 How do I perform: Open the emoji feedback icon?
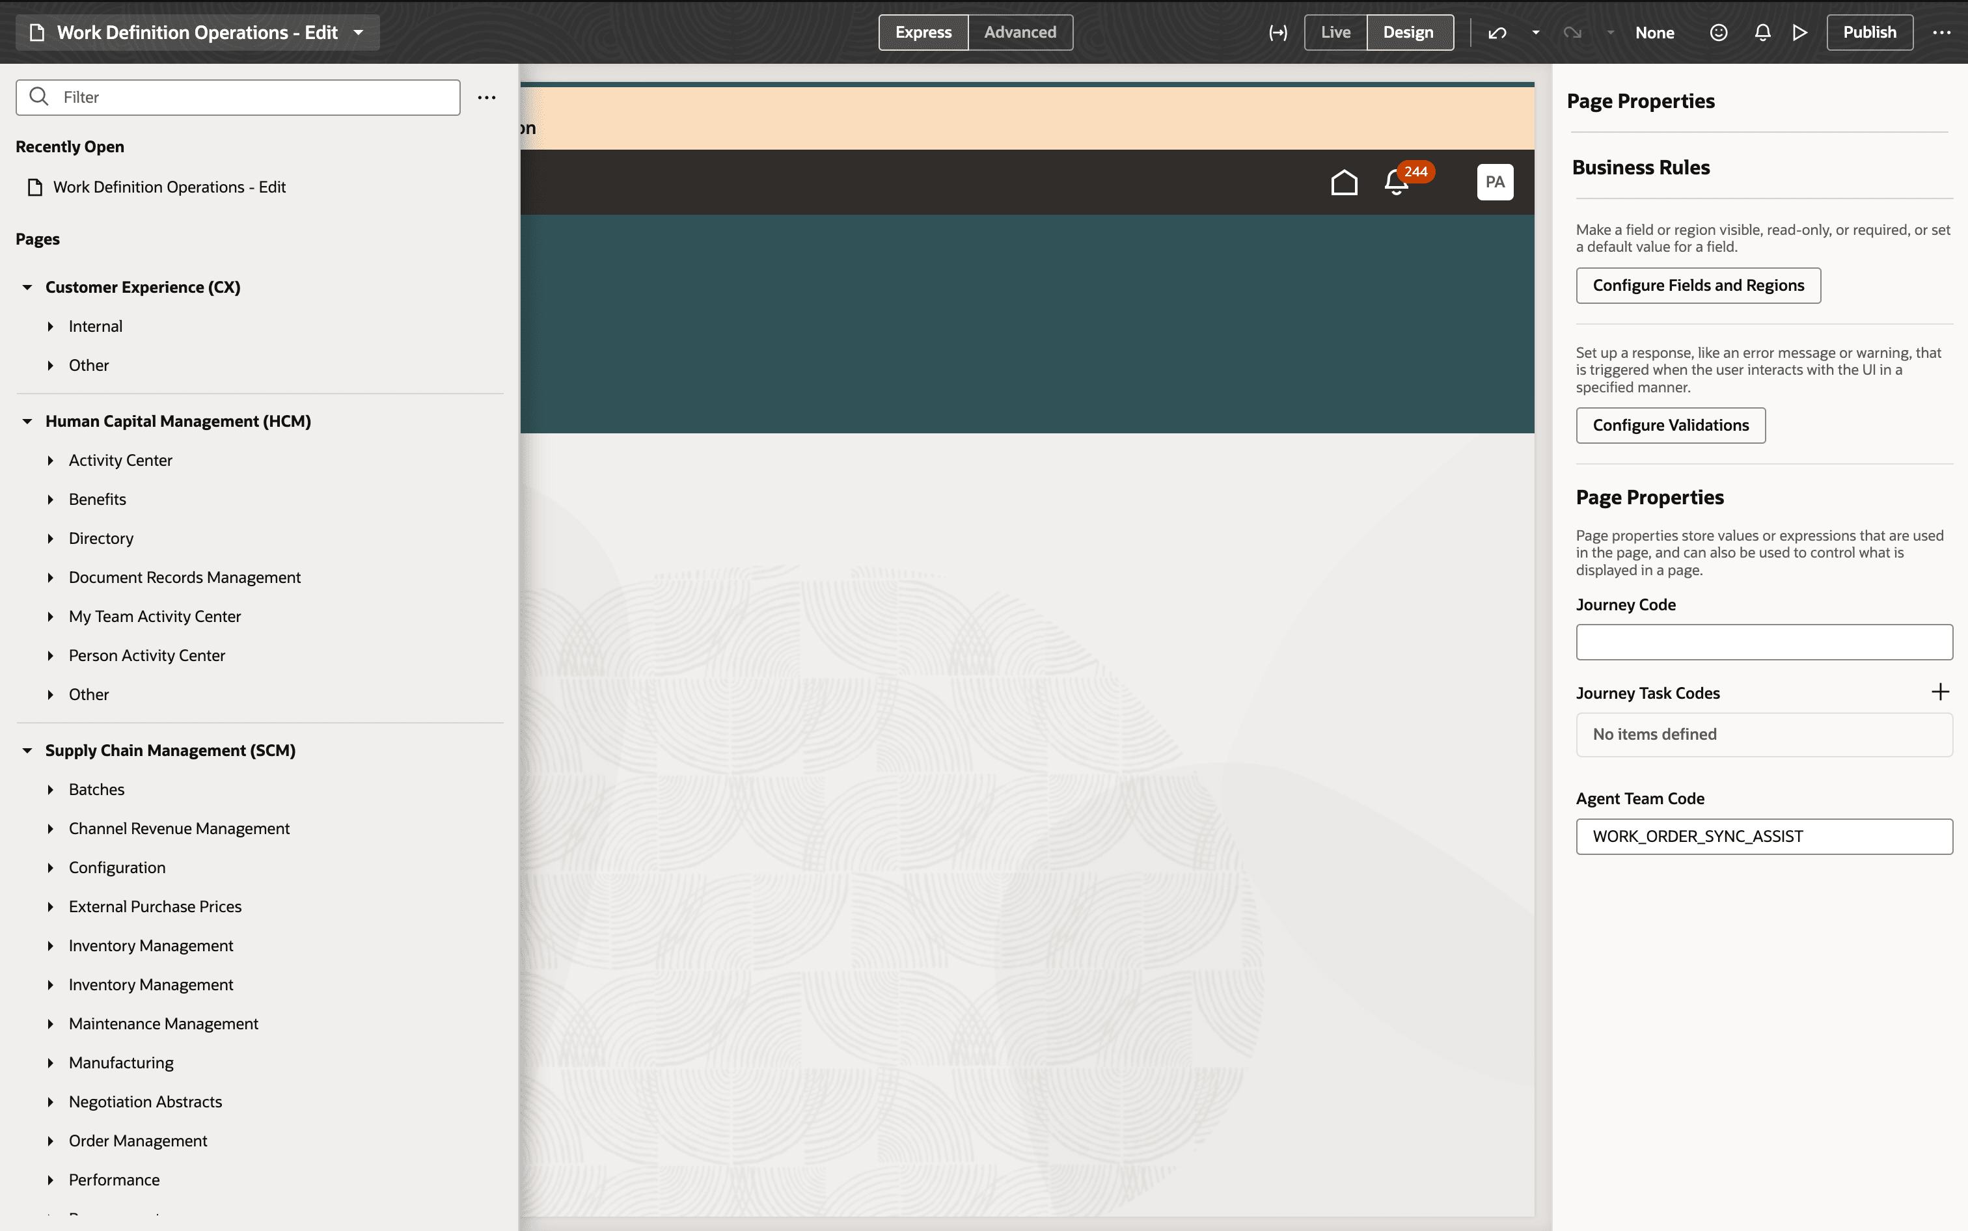[1719, 32]
